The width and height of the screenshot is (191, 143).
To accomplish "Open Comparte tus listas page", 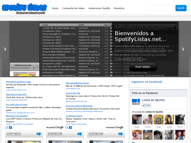I will pyautogui.click(x=73, y=8).
